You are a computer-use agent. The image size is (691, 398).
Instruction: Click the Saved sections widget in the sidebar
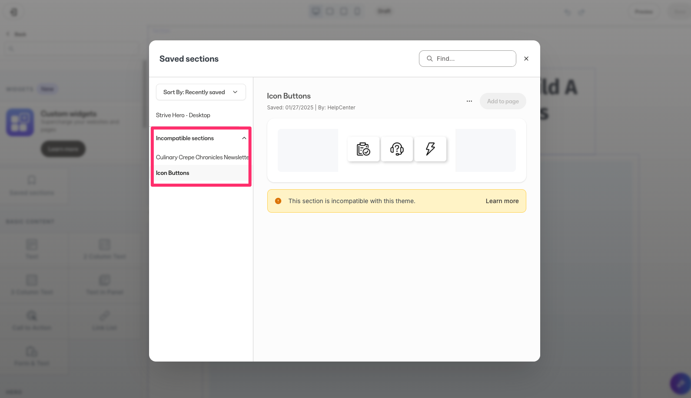point(32,185)
